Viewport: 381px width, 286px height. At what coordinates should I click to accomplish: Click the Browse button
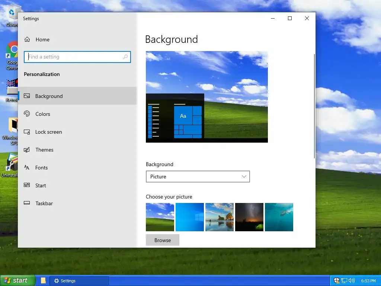click(x=163, y=240)
